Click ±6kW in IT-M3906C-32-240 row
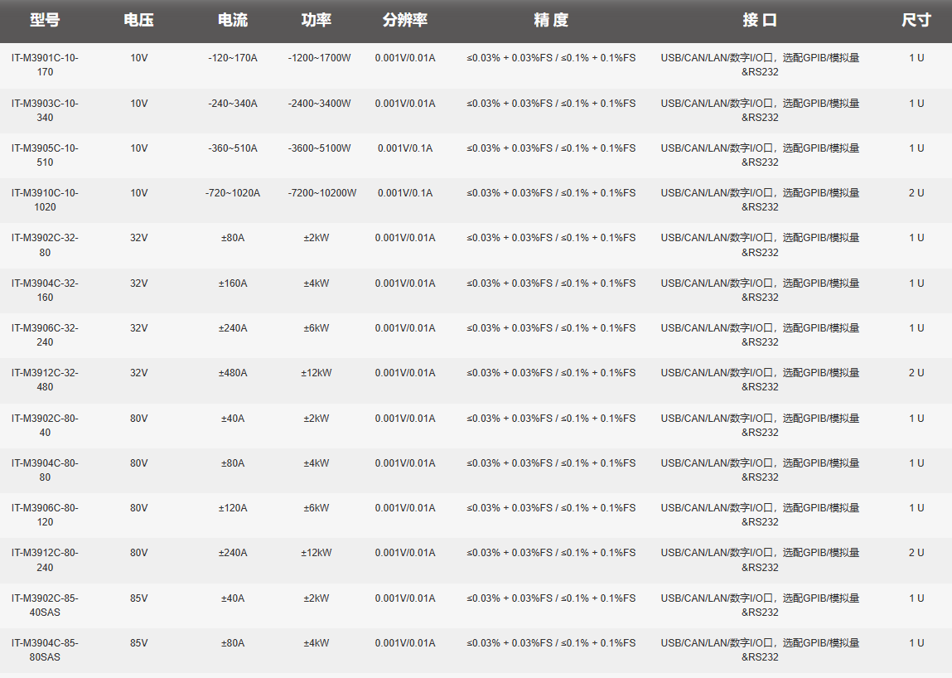Image resolution: width=952 pixels, height=678 pixels. tap(317, 328)
